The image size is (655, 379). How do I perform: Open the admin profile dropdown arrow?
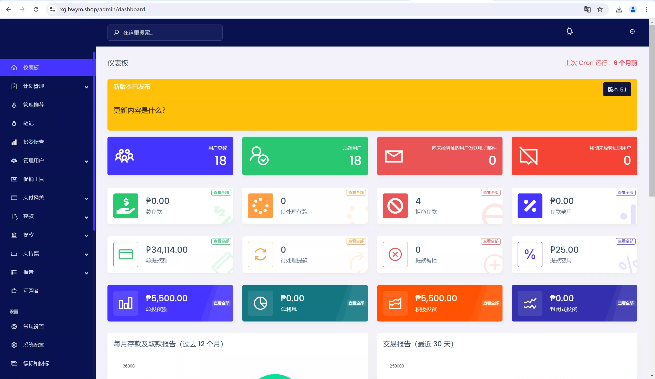pyautogui.click(x=632, y=31)
